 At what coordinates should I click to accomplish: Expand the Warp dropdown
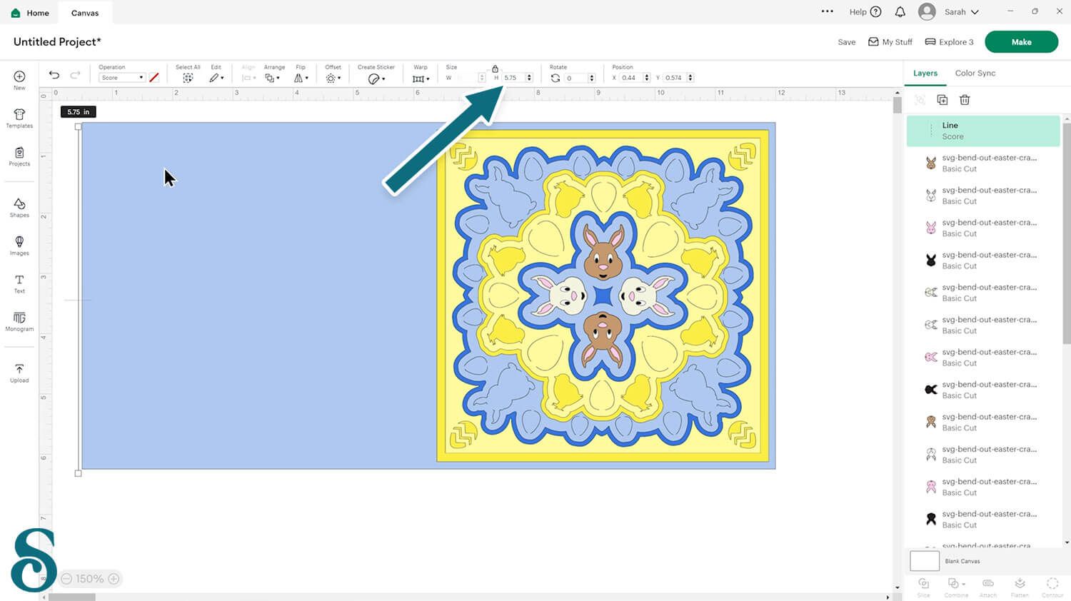pos(421,79)
